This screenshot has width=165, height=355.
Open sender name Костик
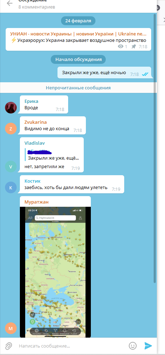(32, 181)
